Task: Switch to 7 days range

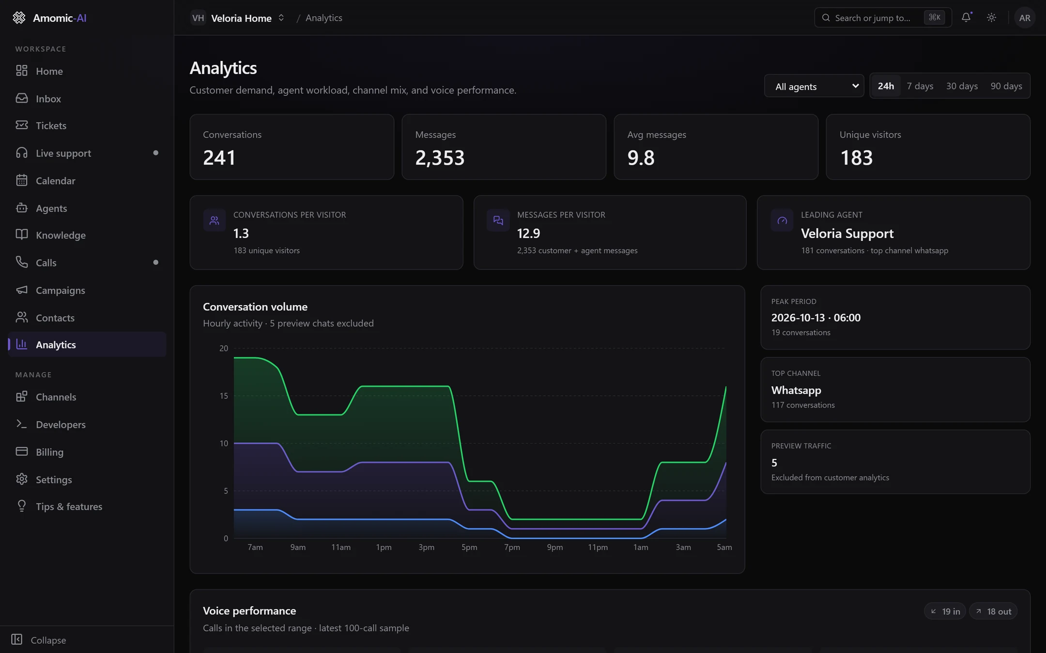Action: pyautogui.click(x=920, y=86)
